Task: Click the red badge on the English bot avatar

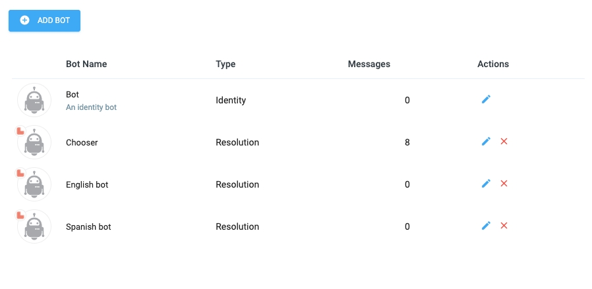Action: (20, 173)
